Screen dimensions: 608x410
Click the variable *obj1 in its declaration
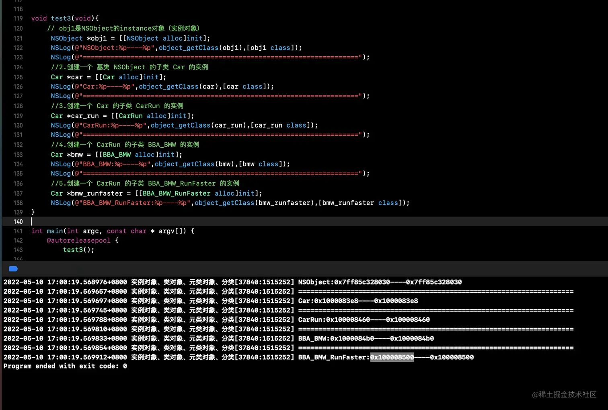click(97, 38)
